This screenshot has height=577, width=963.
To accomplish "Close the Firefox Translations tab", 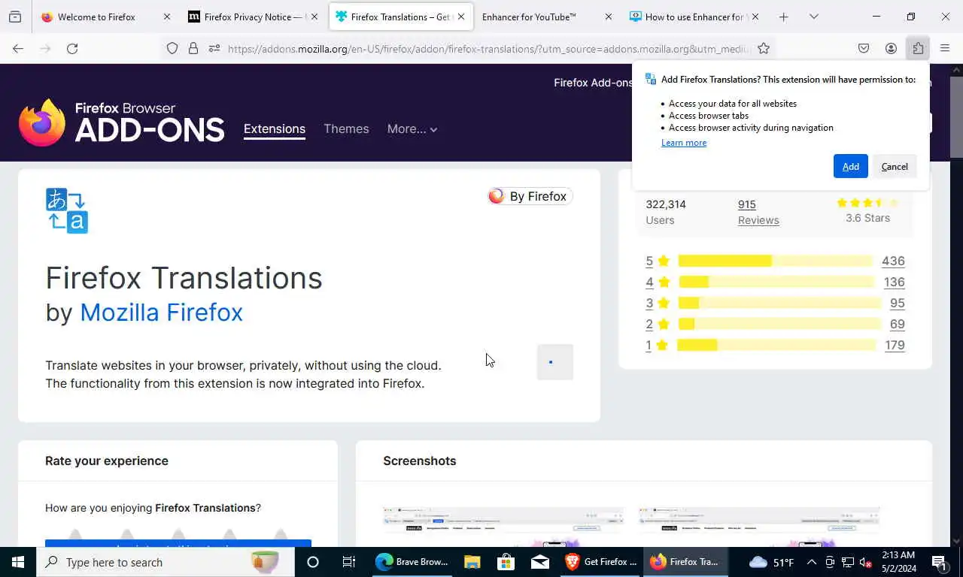I will pyautogui.click(x=461, y=17).
